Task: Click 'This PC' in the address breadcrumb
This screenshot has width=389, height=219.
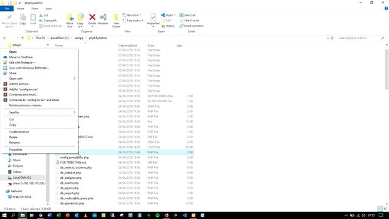Action: [40, 38]
